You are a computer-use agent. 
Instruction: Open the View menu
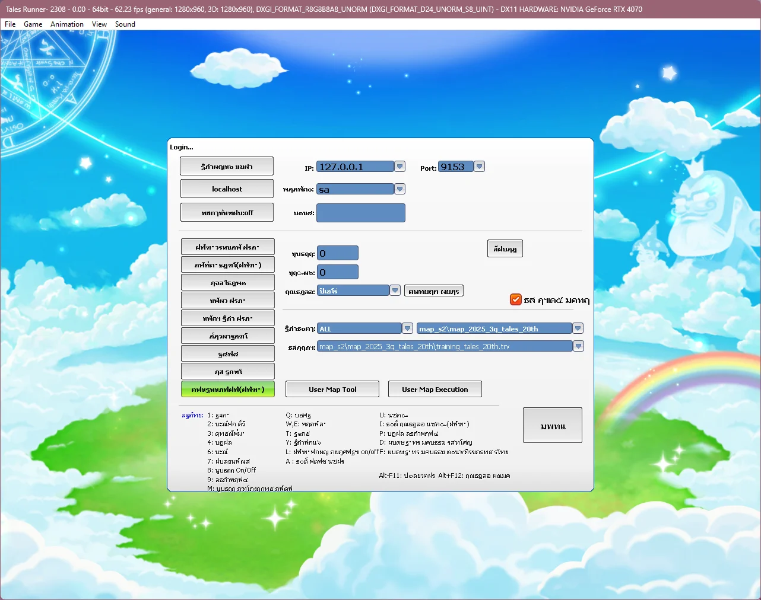click(99, 24)
